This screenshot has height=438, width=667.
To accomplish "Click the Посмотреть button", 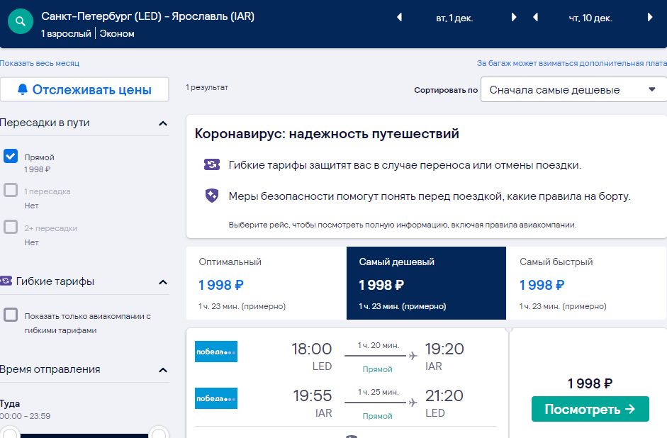I will point(590,409).
